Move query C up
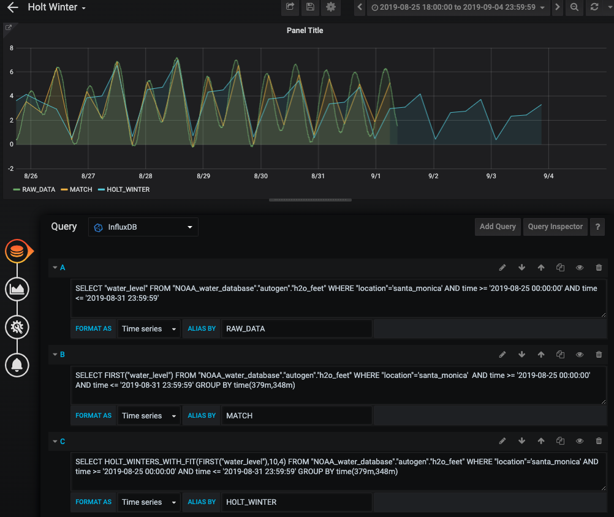The width and height of the screenshot is (614, 517). click(541, 441)
